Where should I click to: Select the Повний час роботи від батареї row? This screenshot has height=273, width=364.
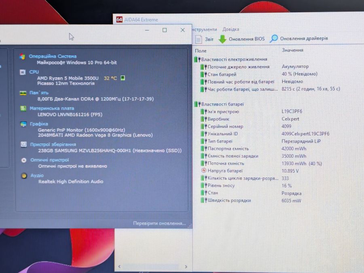click(252, 82)
